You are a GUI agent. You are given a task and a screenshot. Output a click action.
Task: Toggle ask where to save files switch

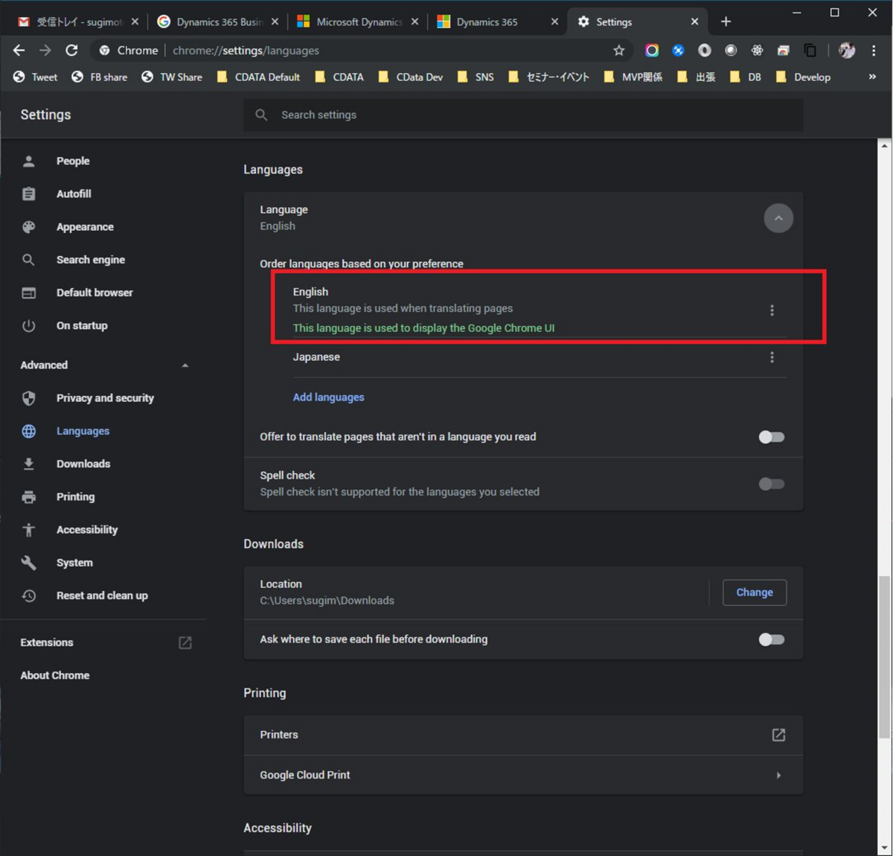click(772, 639)
